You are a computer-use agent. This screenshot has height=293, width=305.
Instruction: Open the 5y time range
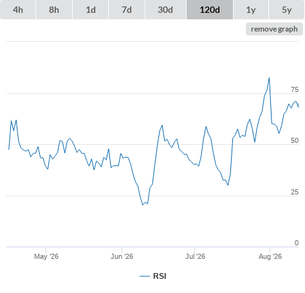(287, 10)
